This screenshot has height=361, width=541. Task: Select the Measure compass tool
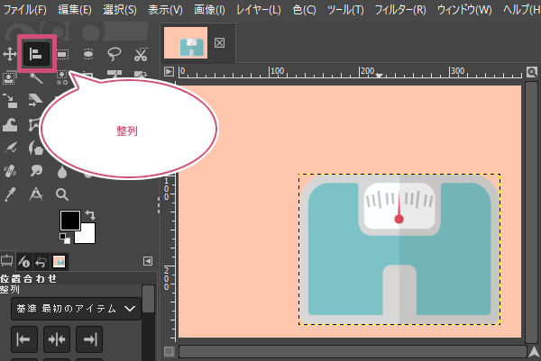tap(36, 194)
